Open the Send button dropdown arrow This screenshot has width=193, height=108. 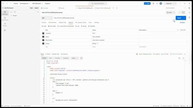coord(184,18)
